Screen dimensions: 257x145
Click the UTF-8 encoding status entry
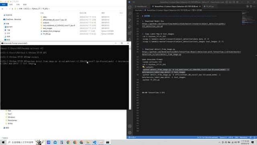tap(230, 137)
